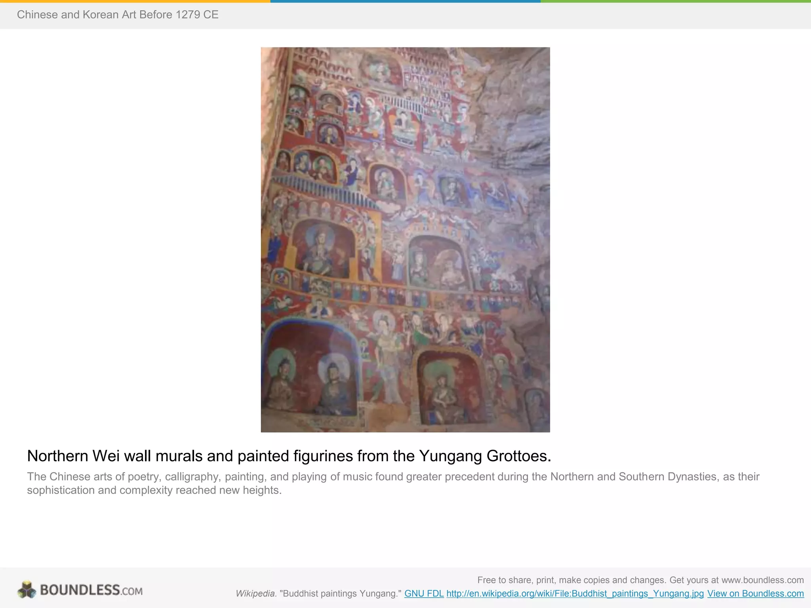Image resolution: width=811 pixels, height=608 pixels.
Task: Open the Wikipedia Buddhist_paintings_Yungang.jpg file URL
Action: 575,593
